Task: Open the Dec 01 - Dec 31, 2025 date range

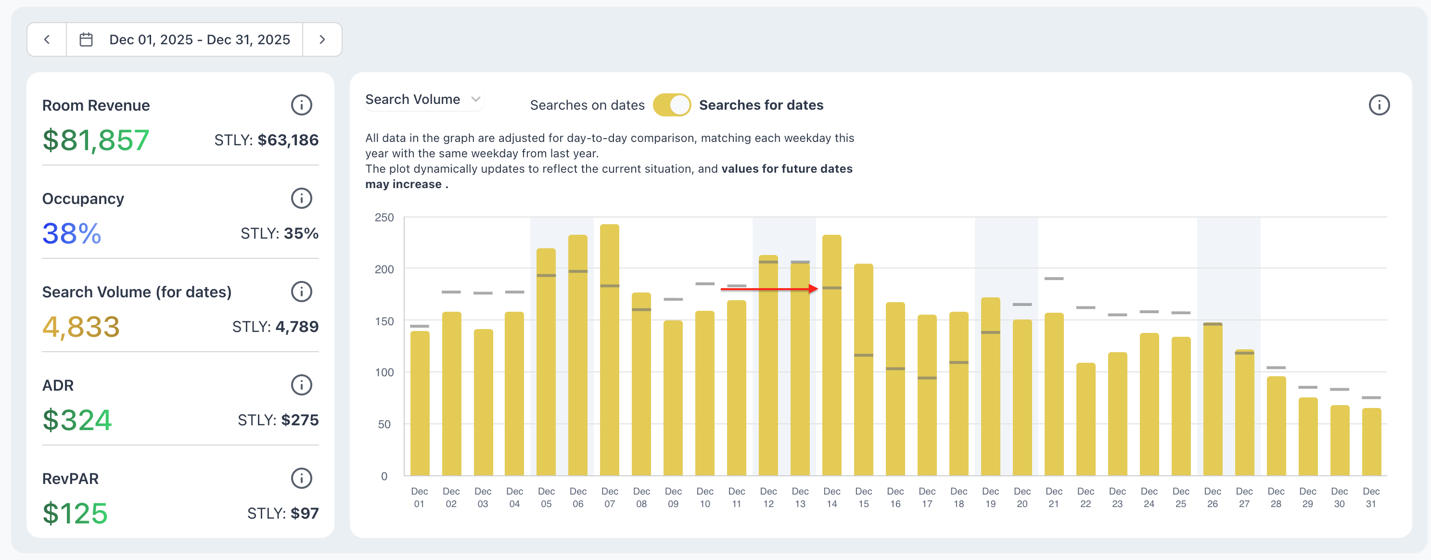Action: point(199,39)
